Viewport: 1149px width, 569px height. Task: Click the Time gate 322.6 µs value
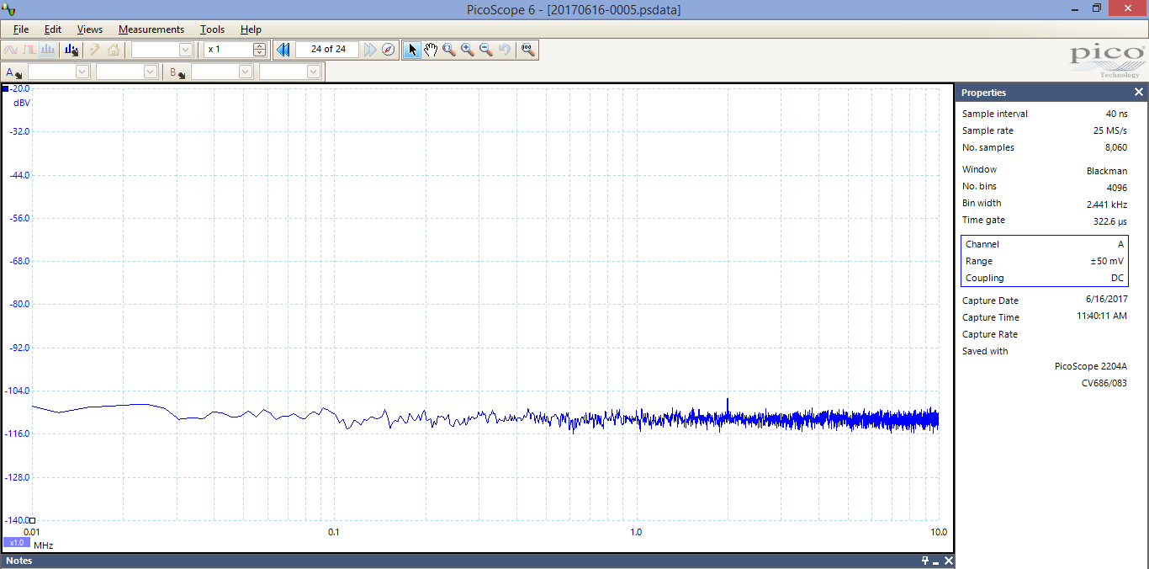pos(1109,221)
